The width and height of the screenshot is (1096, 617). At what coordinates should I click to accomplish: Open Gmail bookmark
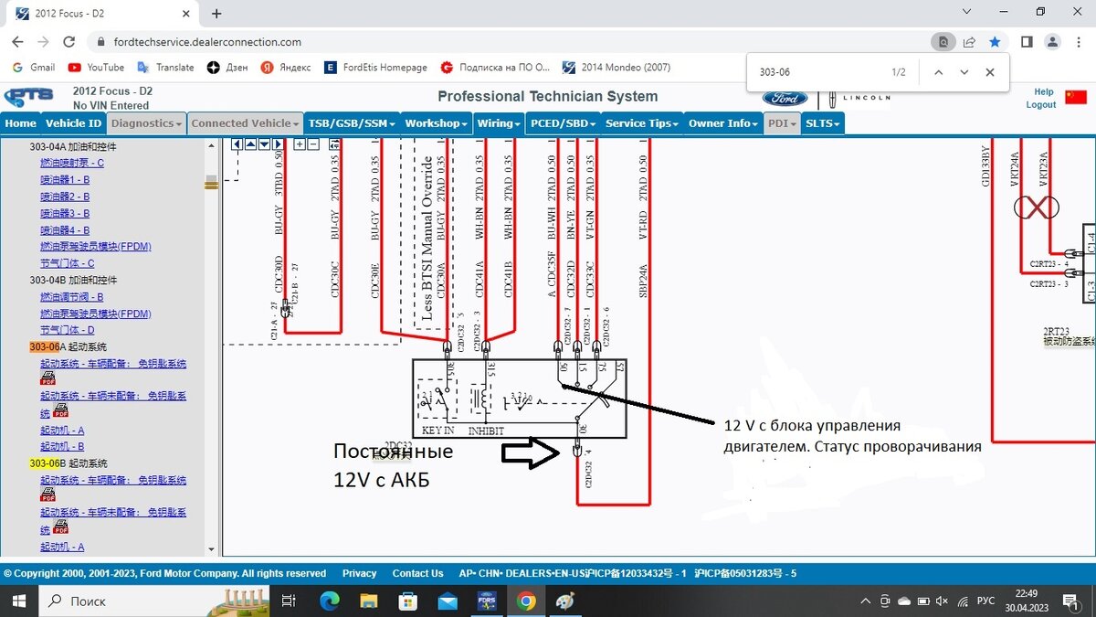[33, 68]
